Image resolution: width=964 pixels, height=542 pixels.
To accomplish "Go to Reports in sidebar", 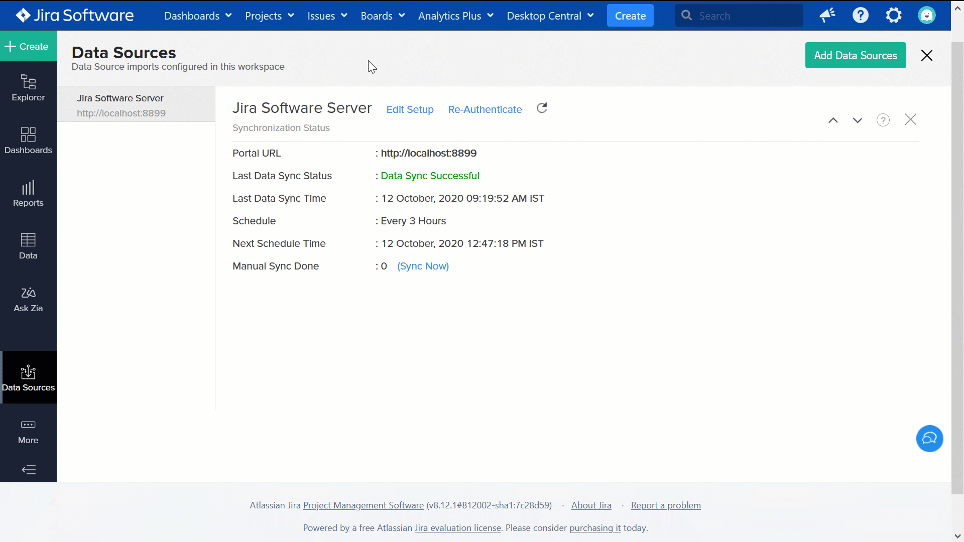I will click(x=28, y=193).
